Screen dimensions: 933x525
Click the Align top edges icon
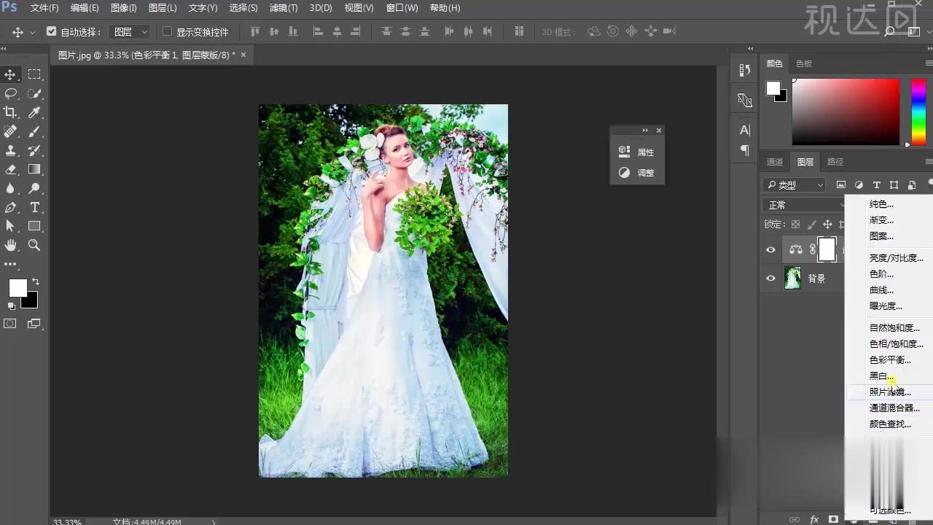tap(255, 32)
